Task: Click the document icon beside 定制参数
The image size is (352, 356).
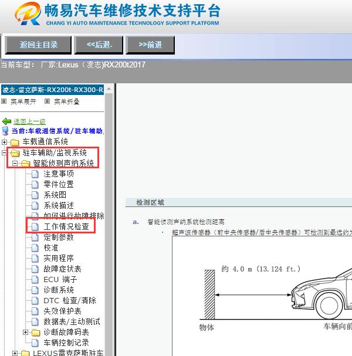Action: click(35, 238)
